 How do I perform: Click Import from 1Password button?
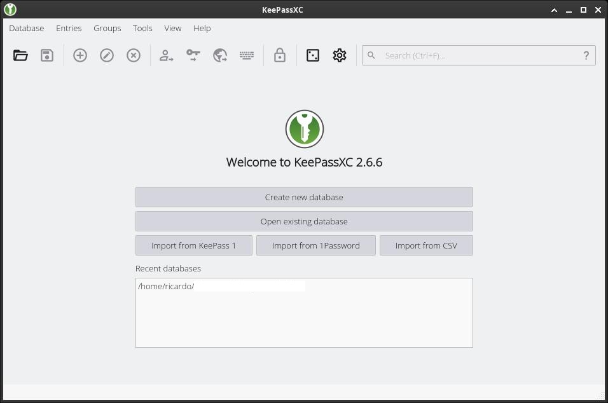point(315,245)
